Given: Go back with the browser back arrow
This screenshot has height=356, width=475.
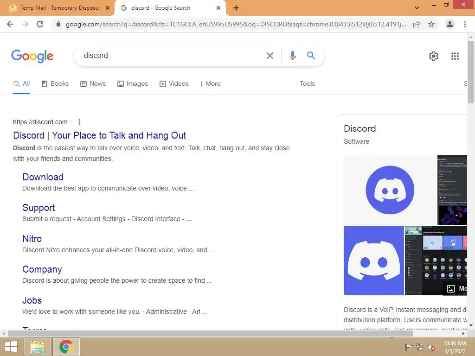Looking at the screenshot, I should pos(10,24).
